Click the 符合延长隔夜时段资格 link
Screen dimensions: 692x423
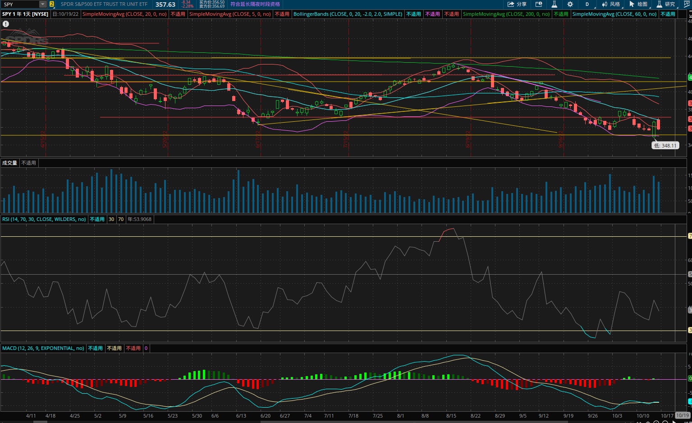255,4
